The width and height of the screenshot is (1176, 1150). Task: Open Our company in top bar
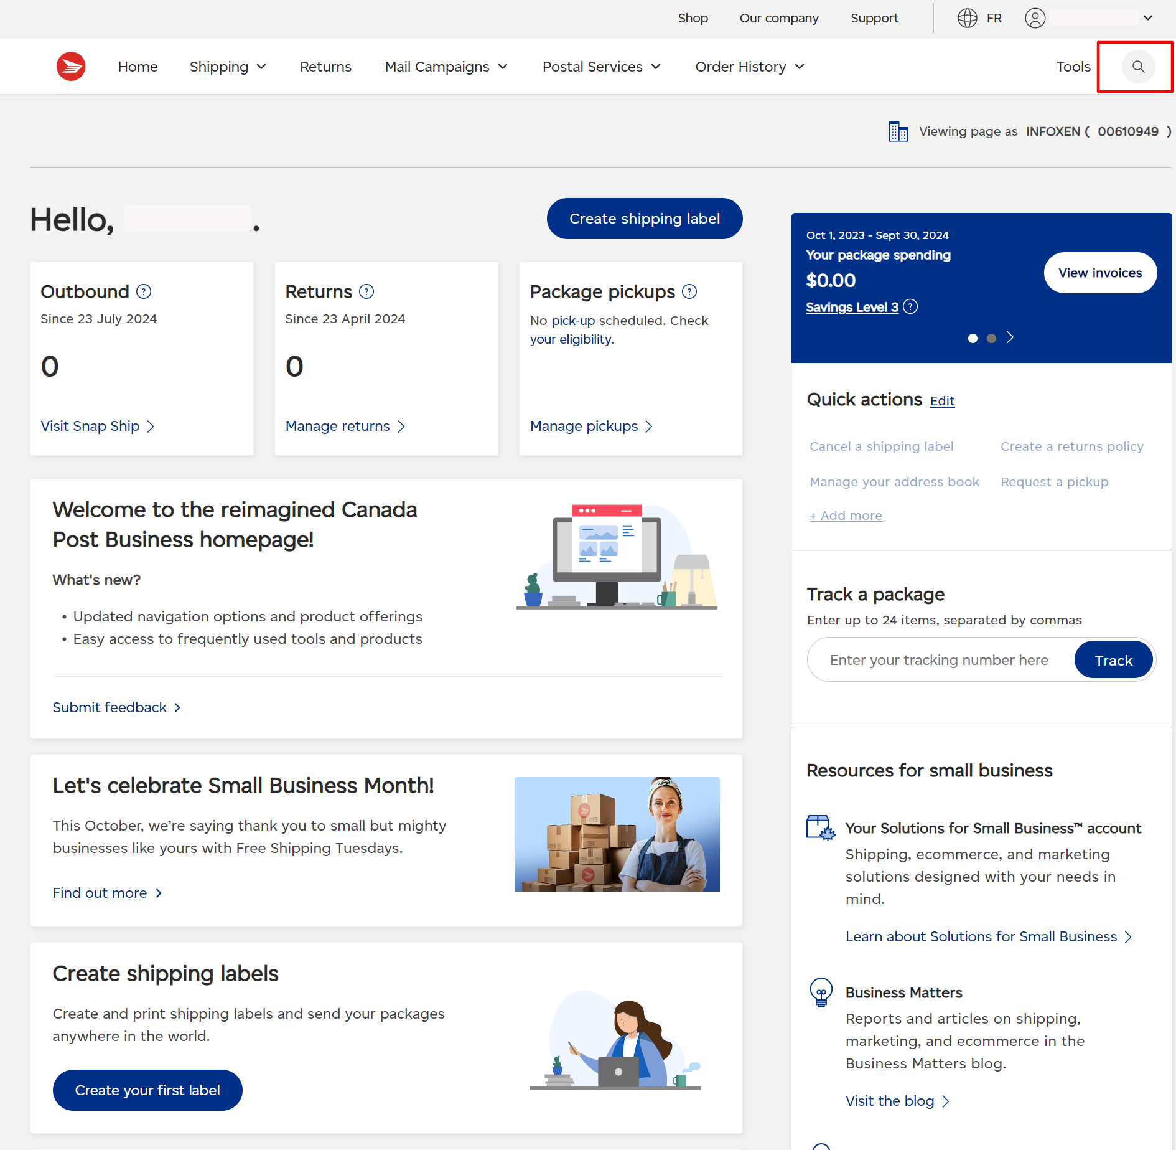point(779,18)
